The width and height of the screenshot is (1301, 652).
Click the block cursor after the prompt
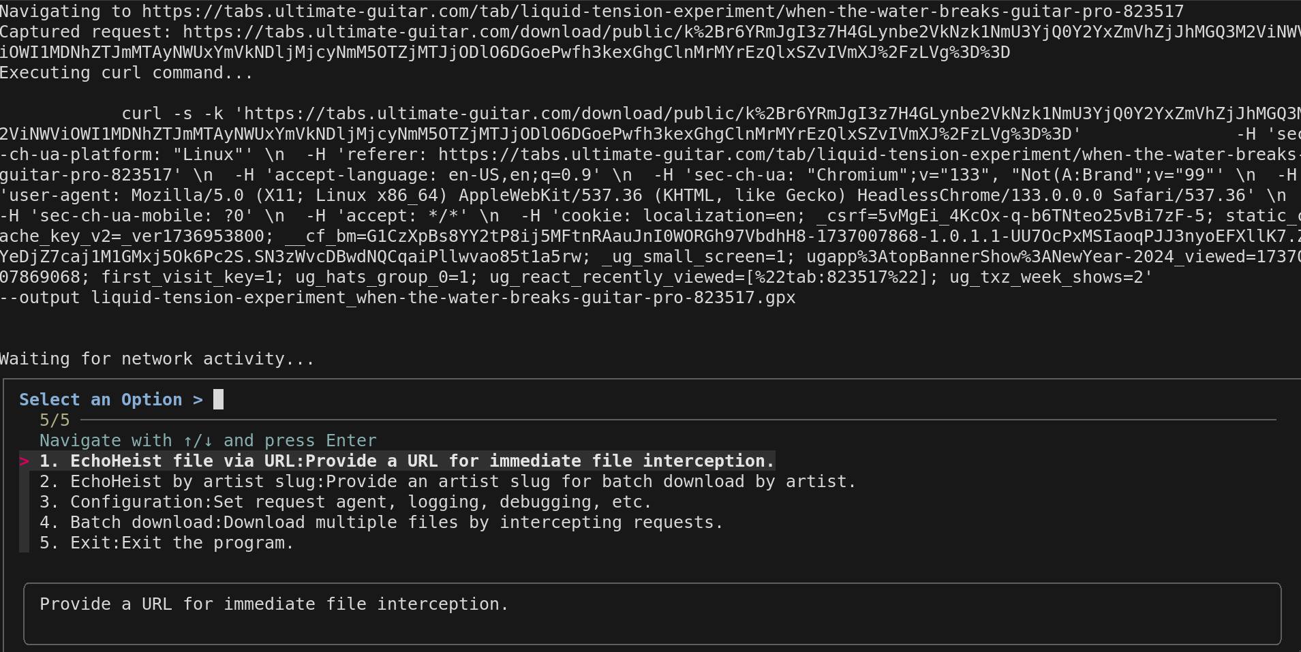point(218,400)
